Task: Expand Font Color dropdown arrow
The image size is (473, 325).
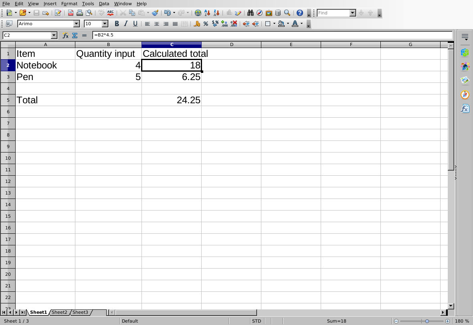Action: pyautogui.click(x=301, y=24)
